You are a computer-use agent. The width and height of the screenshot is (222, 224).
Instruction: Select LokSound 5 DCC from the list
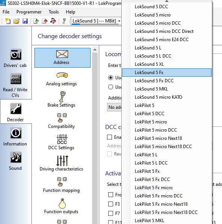tap(167, 7)
